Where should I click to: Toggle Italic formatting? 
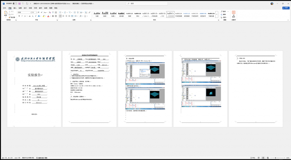click(x=22, y=16)
